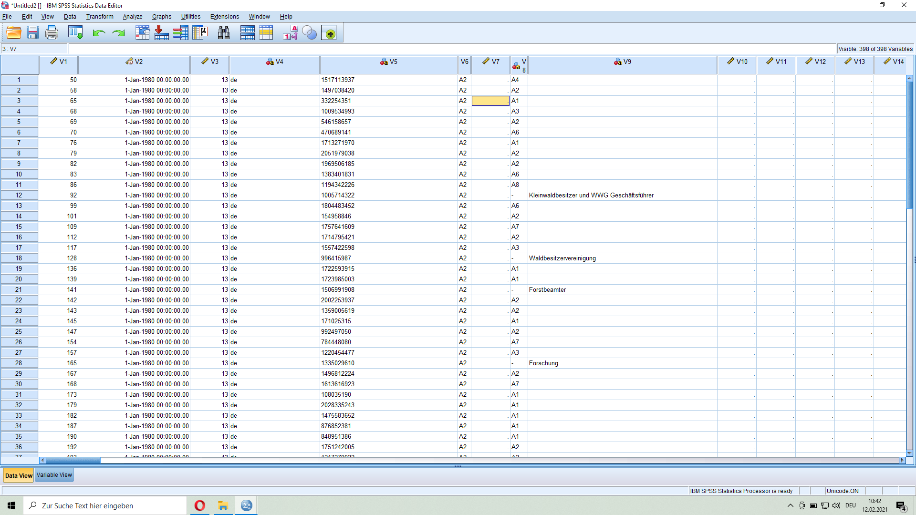The image size is (916, 515).
Task: Toggle the Value Labels toolbar button
Action: (290, 33)
